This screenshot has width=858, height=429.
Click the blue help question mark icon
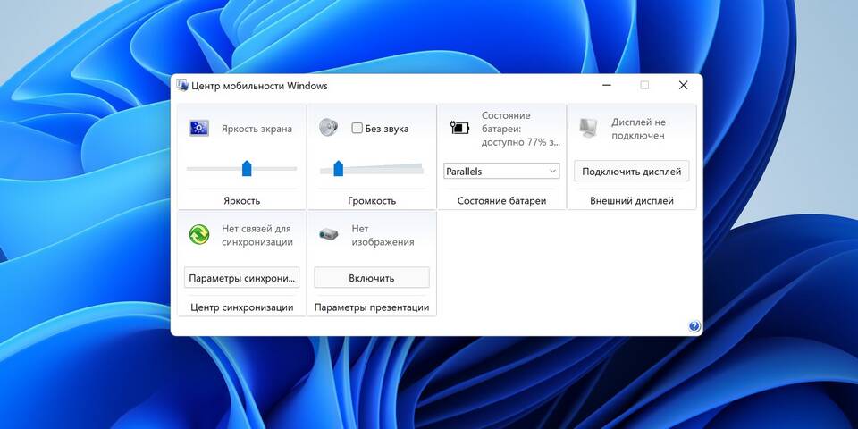click(x=694, y=326)
